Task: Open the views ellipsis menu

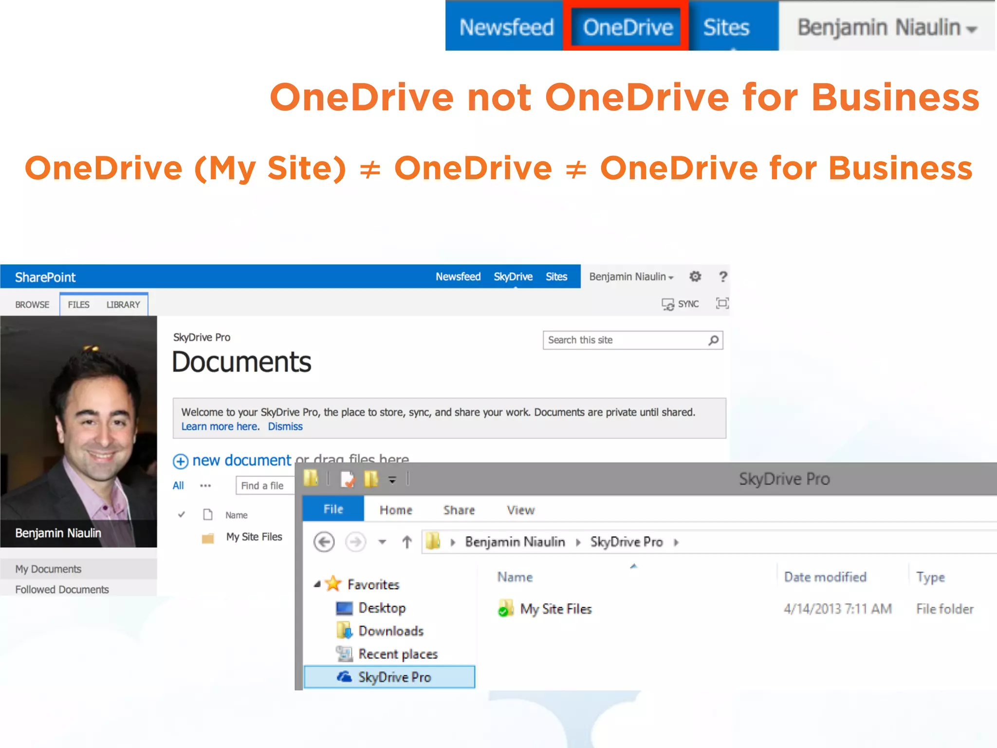Action: tap(205, 486)
